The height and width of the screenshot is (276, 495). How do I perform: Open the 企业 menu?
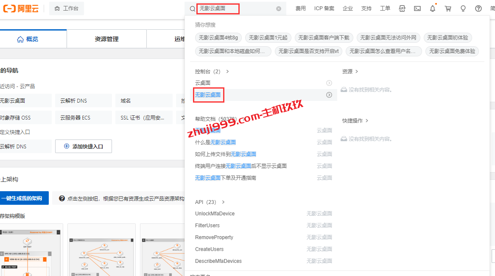point(347,8)
